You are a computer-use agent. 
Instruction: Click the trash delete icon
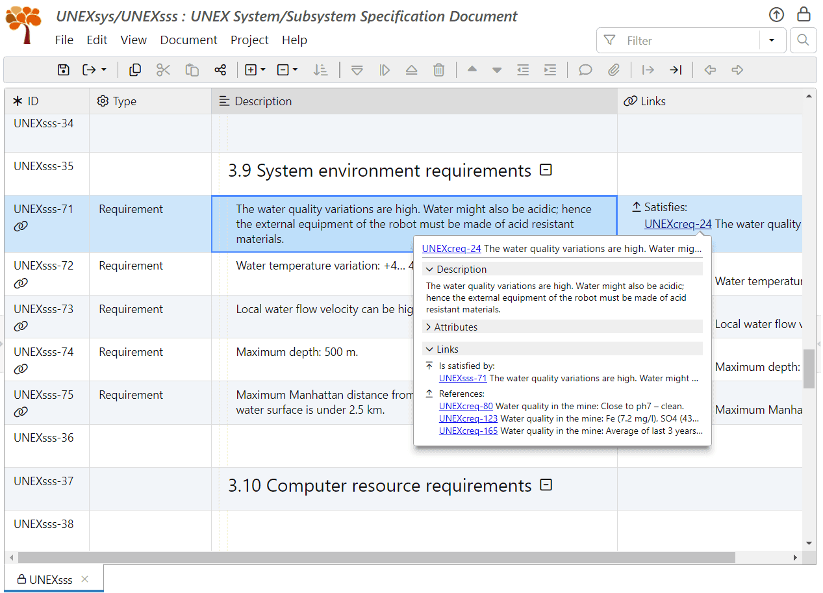point(439,70)
